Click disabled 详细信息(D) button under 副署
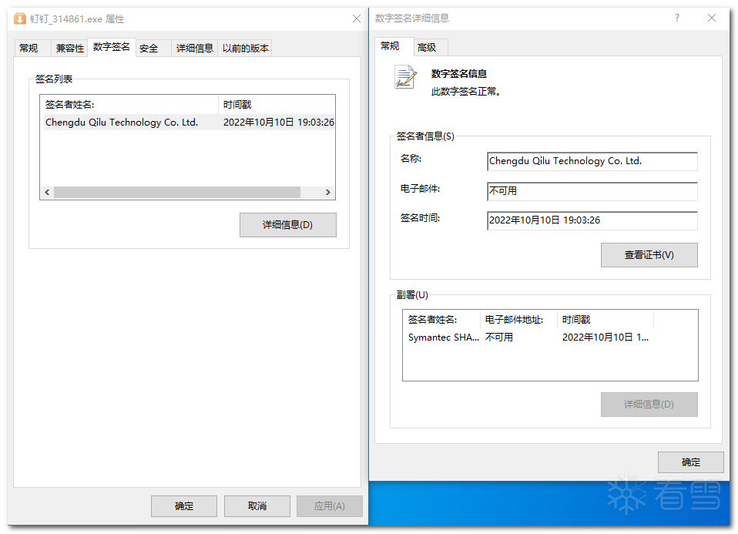738x534 pixels. pos(649,404)
